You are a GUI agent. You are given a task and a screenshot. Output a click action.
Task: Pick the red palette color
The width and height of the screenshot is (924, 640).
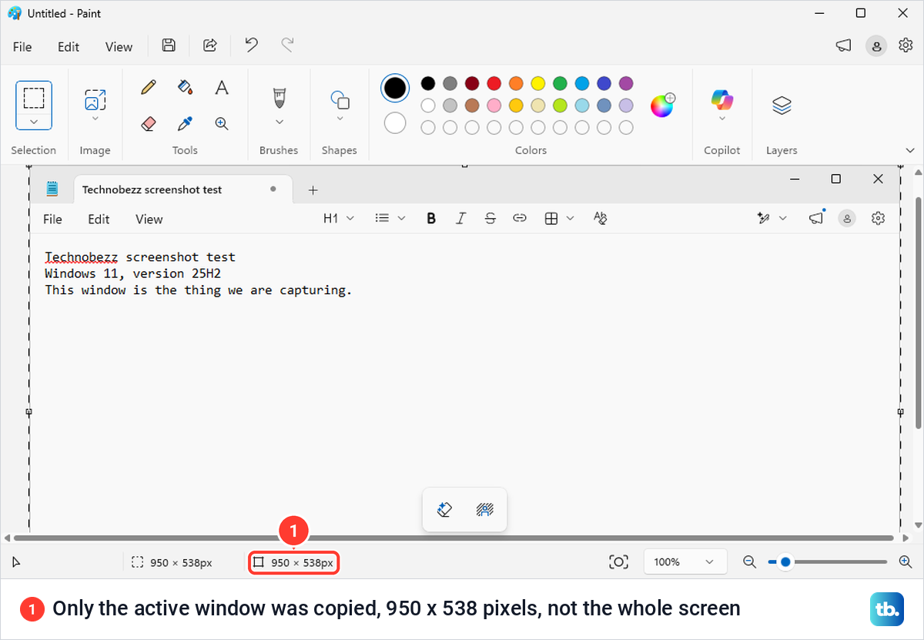click(x=494, y=83)
